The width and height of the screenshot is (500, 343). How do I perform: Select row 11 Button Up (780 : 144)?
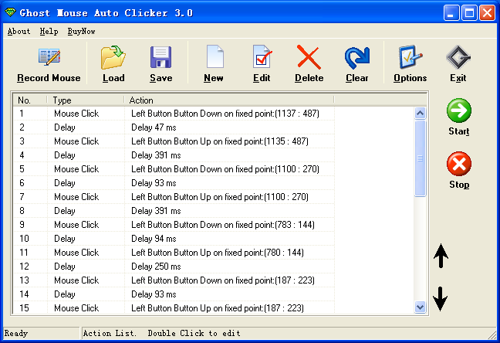point(174,253)
